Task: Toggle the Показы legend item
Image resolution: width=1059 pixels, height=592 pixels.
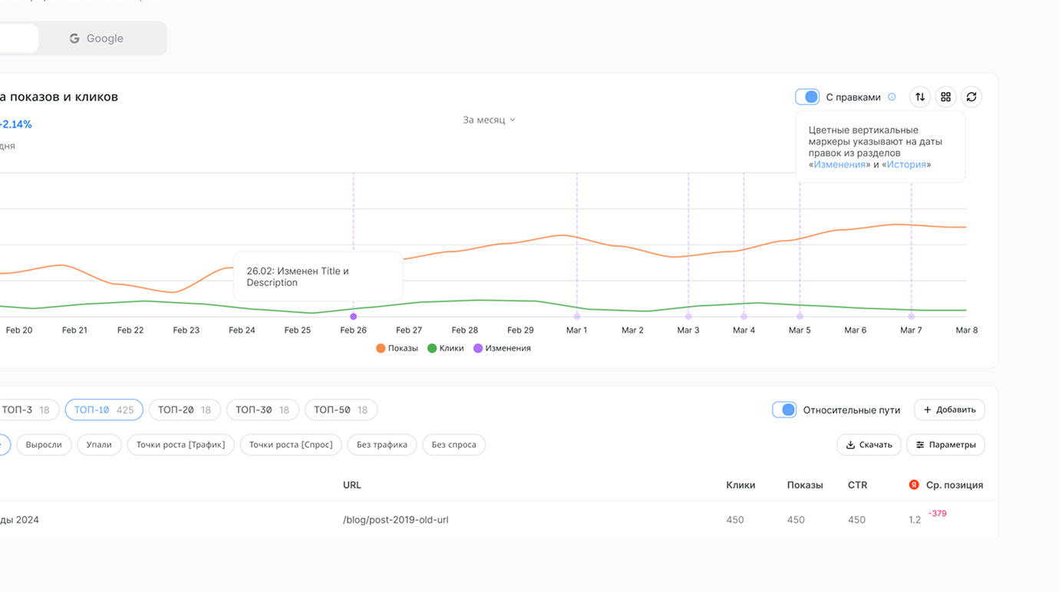Action: [397, 348]
